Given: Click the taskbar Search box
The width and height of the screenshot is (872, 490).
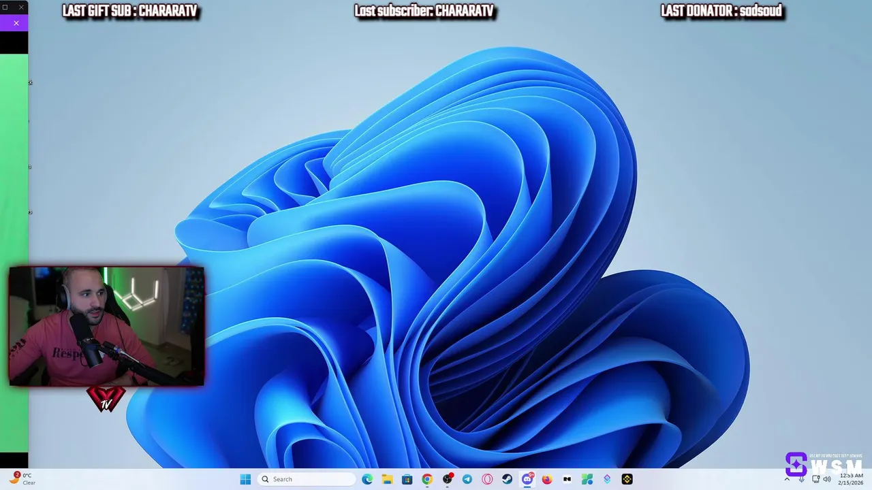Looking at the screenshot, I should tap(307, 479).
